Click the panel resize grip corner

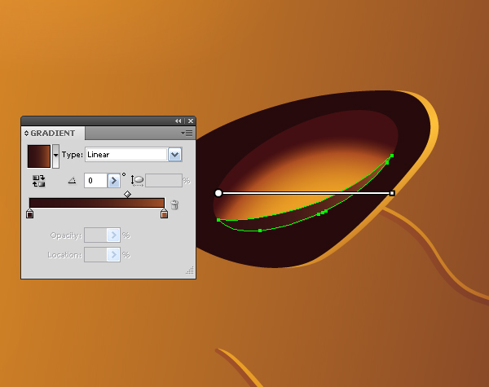click(x=190, y=270)
